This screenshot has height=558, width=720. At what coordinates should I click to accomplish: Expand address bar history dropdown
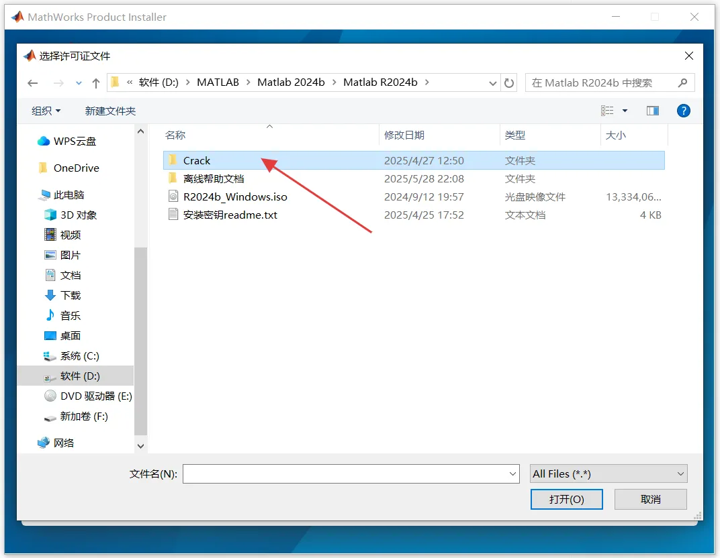[492, 83]
